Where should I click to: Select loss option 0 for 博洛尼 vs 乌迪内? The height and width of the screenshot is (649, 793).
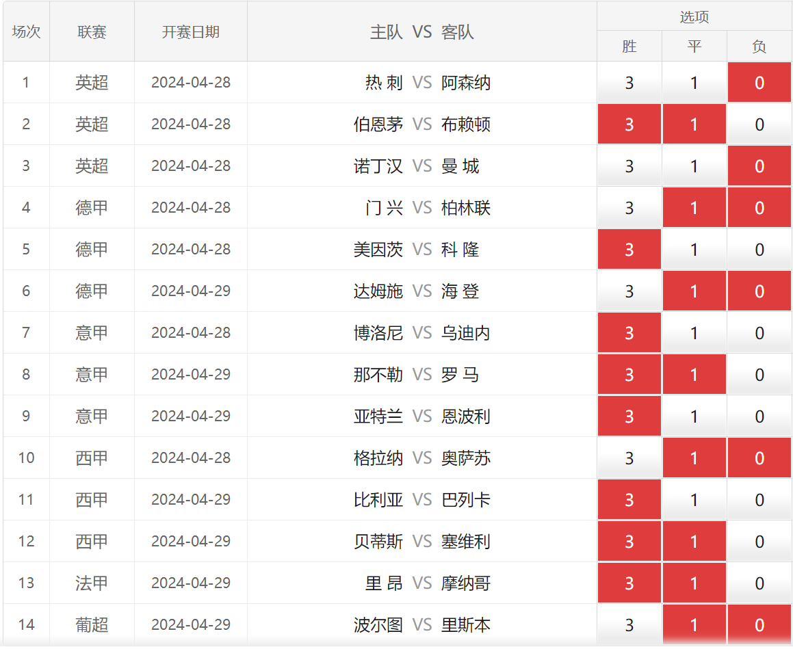click(759, 332)
